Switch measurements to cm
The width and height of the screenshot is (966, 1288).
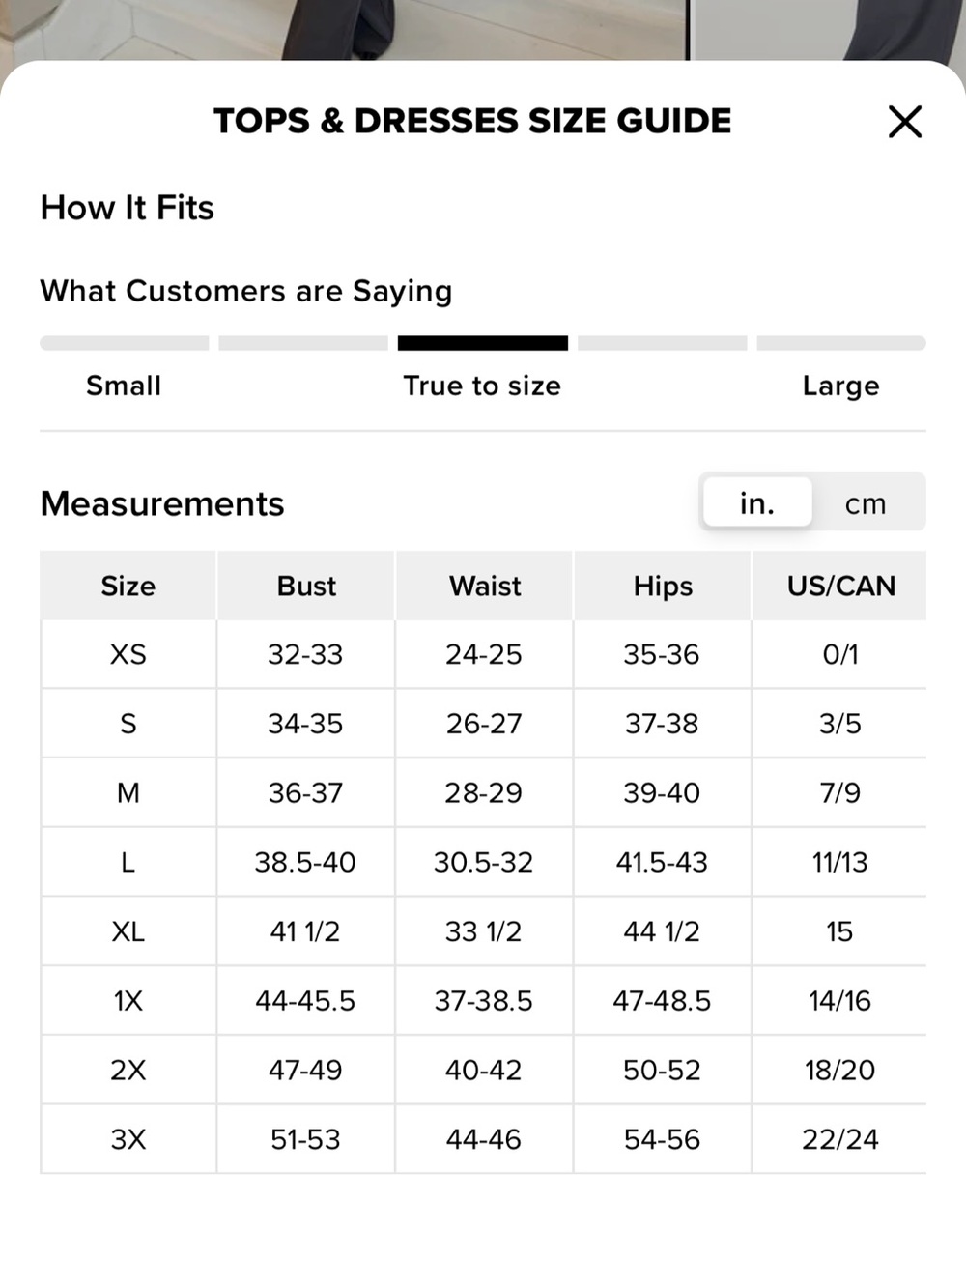pos(866,503)
